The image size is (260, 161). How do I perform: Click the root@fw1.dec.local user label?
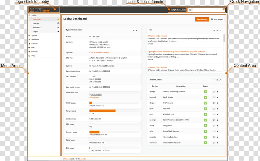(178, 10)
